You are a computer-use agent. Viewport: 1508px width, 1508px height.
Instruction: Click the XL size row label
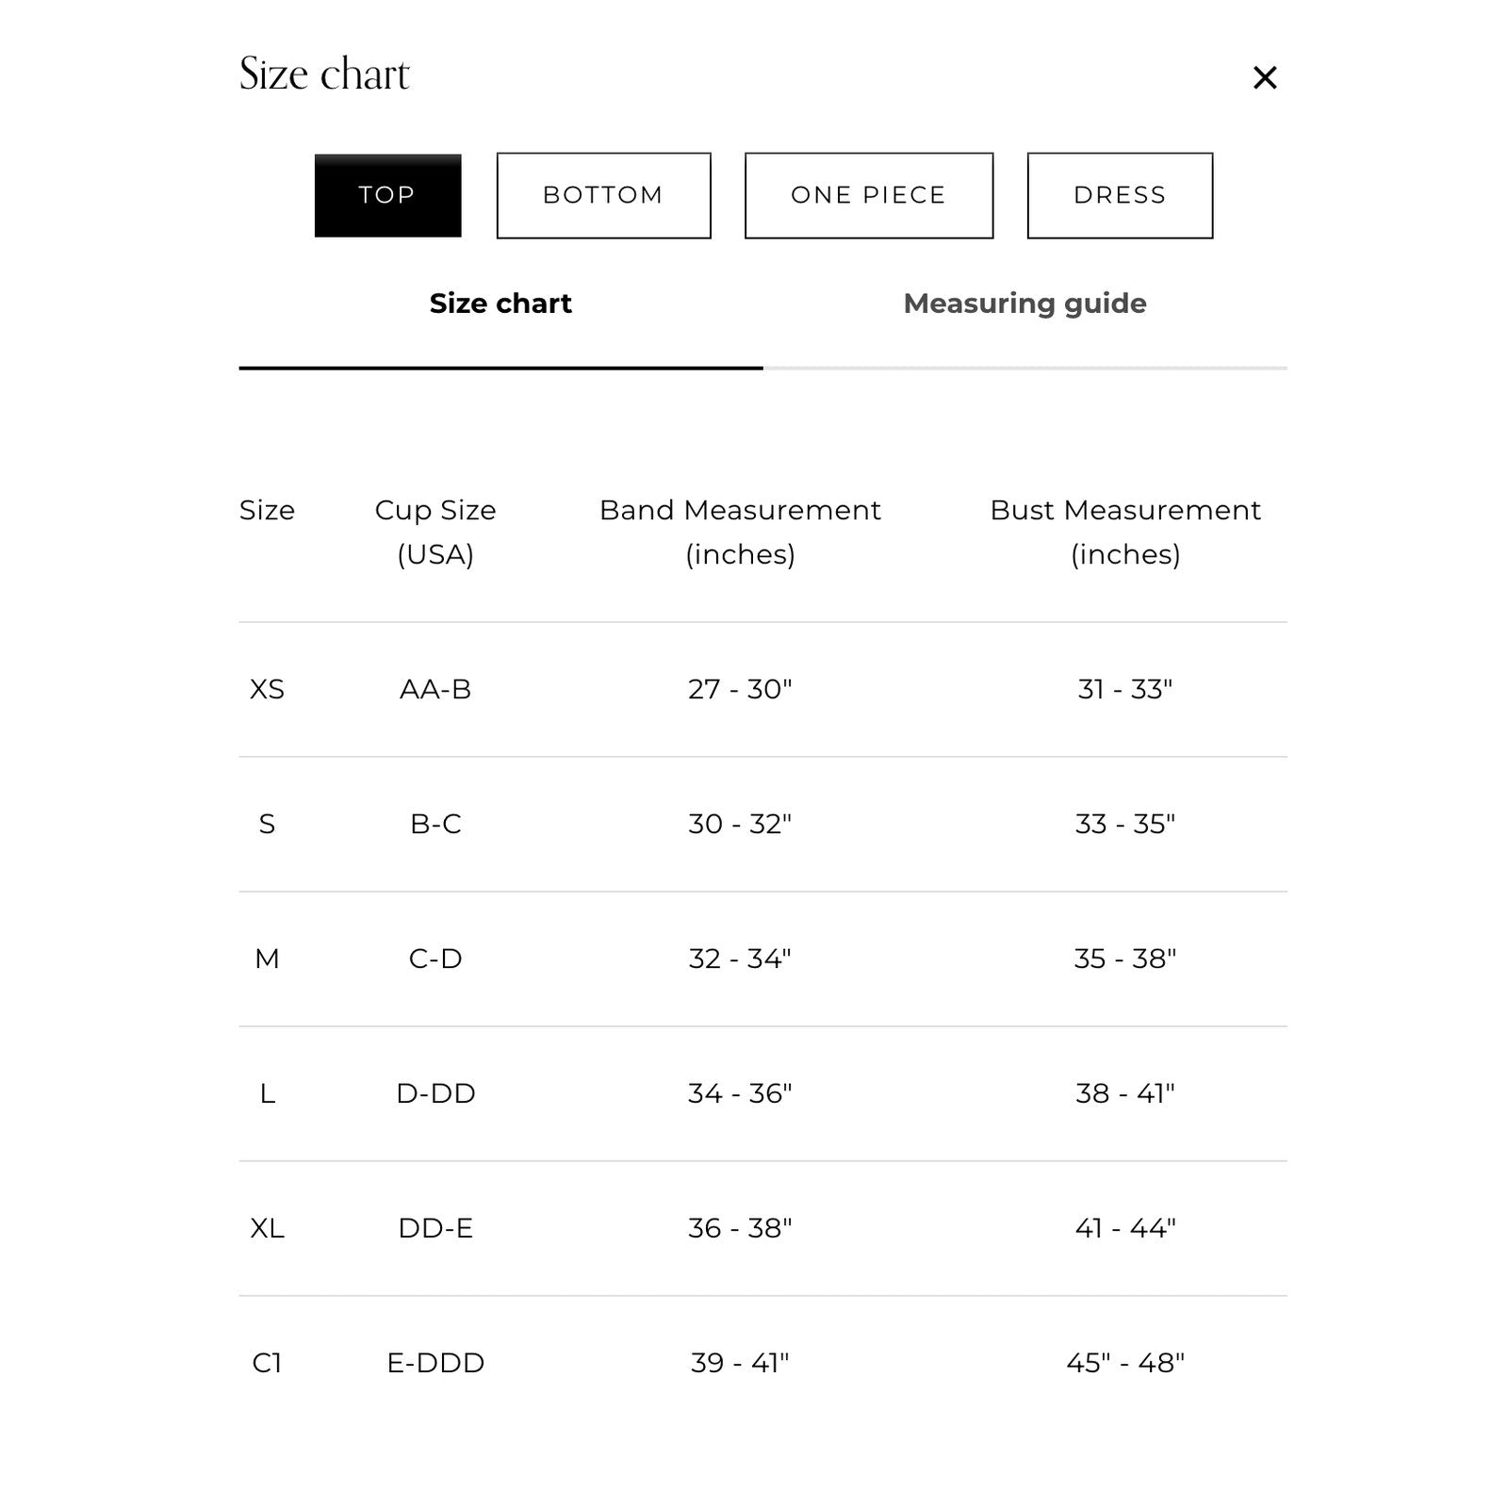coord(267,1228)
